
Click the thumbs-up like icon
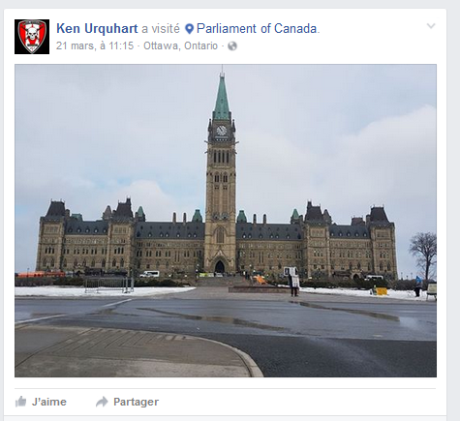[x=20, y=402]
